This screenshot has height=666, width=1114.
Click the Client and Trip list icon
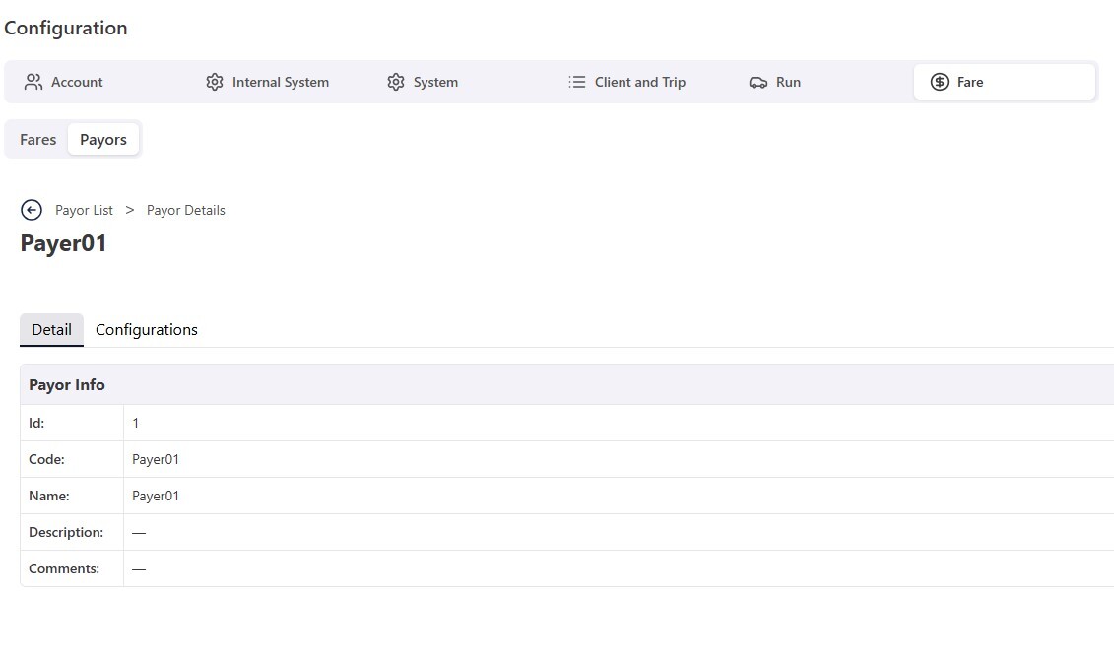click(577, 82)
